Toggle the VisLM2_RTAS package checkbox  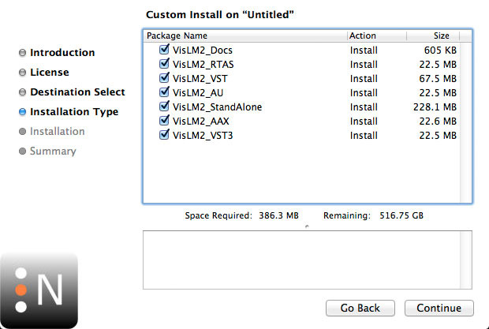click(164, 64)
